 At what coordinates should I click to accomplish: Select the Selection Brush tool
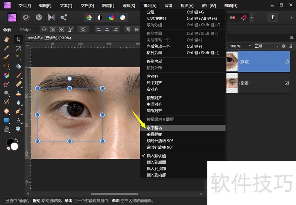click(x=6, y=57)
